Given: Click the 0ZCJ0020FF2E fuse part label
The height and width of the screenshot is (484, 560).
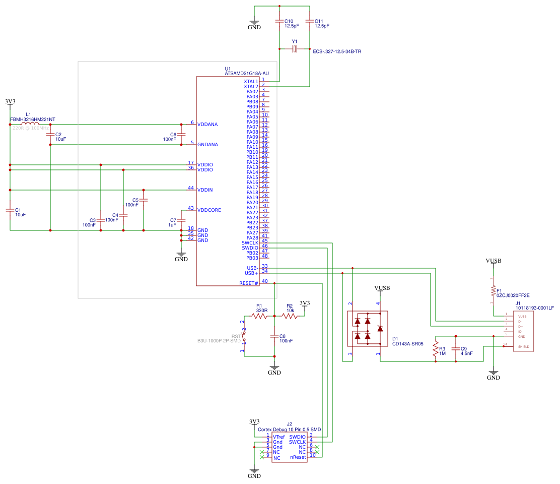Looking at the screenshot, I should coord(513,295).
